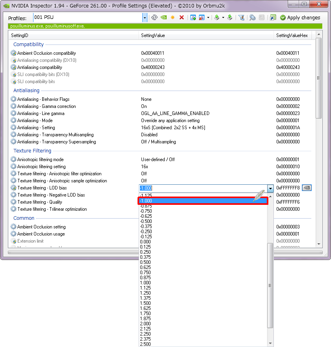The image size is (331, 347).
Task: Click the SettingID column header
Action: 74,35
